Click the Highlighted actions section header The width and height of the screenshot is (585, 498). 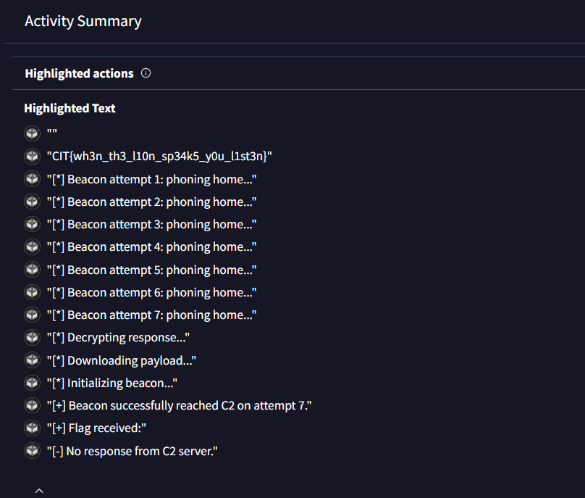79,74
